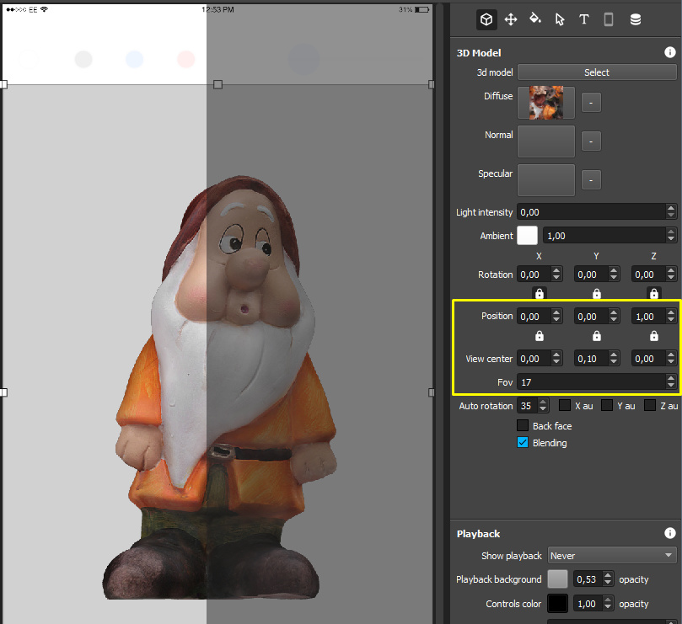682x624 pixels.
Task: Step the Controls color opacity spinner
Action: pyautogui.click(x=608, y=603)
